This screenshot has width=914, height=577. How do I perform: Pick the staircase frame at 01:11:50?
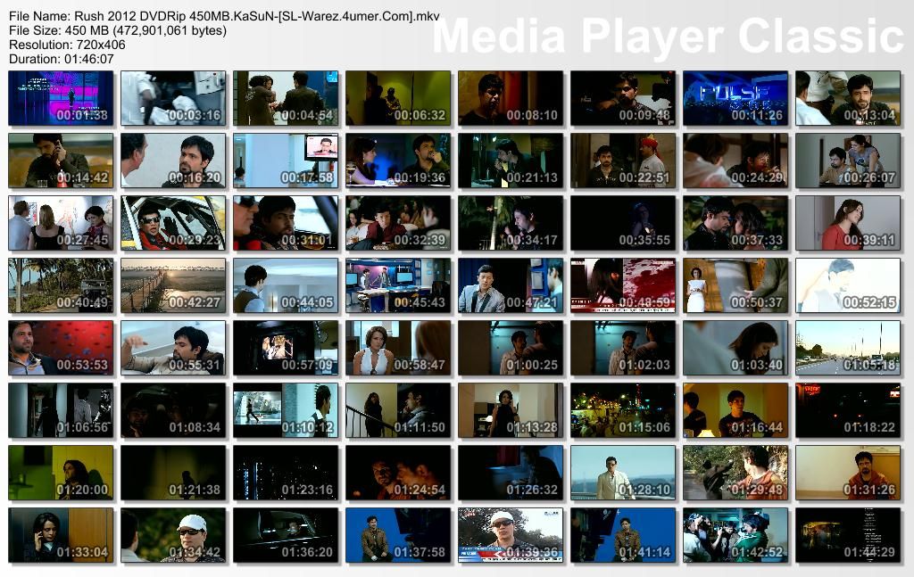pos(398,410)
